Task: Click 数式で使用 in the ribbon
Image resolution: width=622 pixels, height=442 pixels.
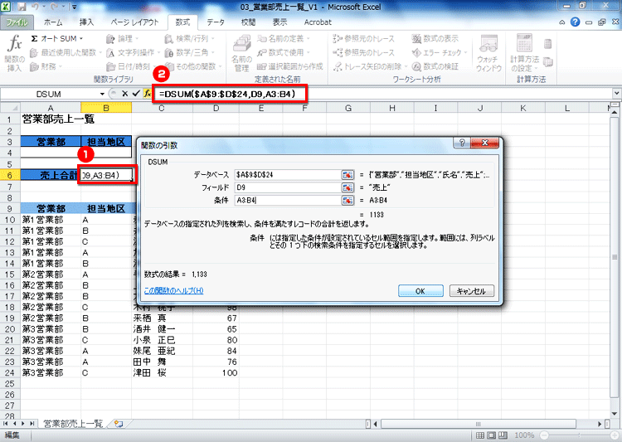Action: tap(284, 52)
